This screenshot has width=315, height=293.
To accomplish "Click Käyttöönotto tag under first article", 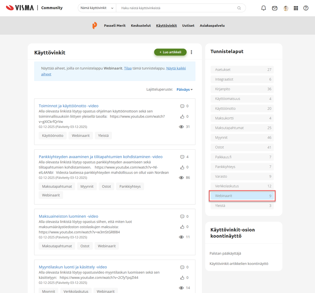I will (x=53, y=136).
